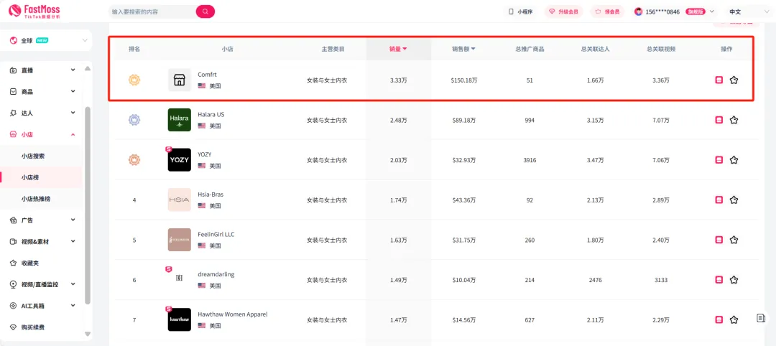Image resolution: width=776 pixels, height=346 pixels.
Task: Open the account dropdown arrow
Action: click(x=711, y=11)
